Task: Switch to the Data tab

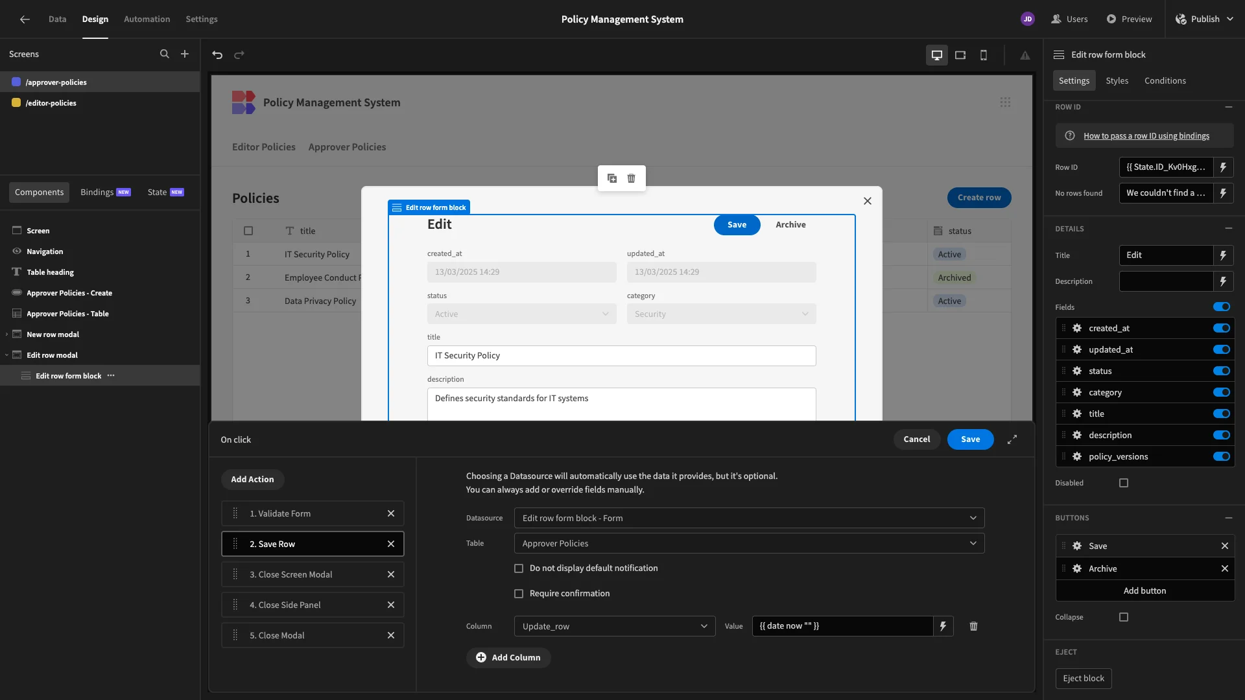Action: pos(57,19)
